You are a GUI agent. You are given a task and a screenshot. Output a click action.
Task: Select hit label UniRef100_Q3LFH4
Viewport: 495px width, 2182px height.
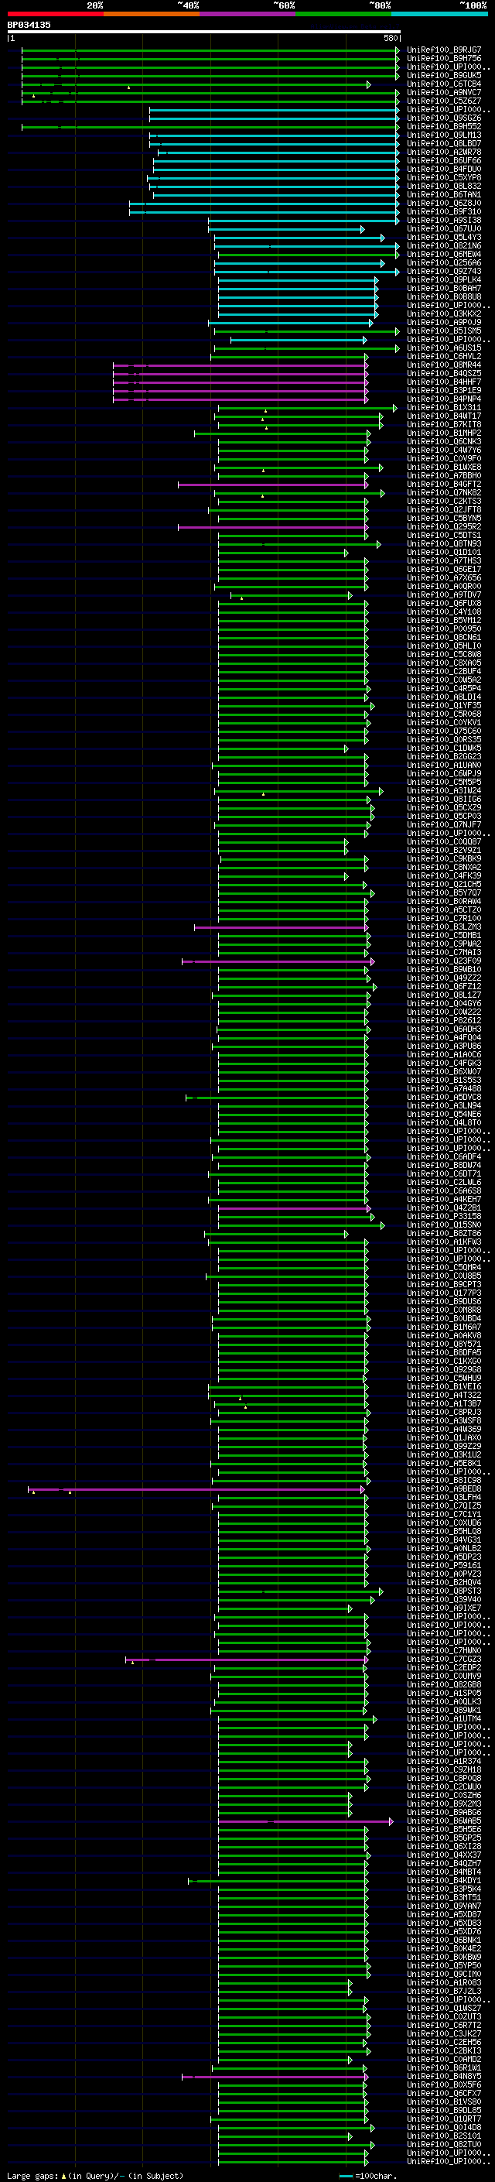(444, 1497)
